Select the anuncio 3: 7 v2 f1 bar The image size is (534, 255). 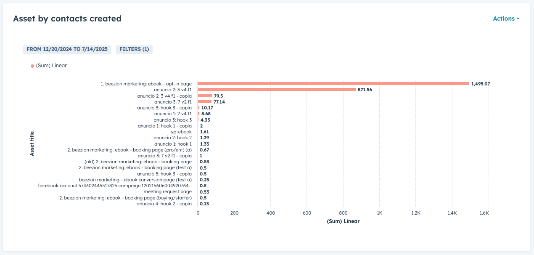point(205,102)
